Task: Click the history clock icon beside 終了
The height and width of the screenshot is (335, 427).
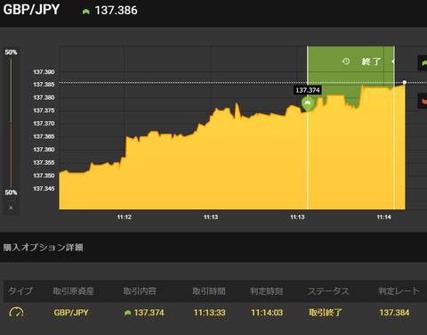Action: click(x=346, y=61)
